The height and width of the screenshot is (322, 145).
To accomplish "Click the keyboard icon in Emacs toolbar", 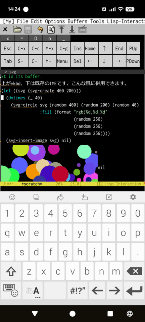I will click(82, 30).
